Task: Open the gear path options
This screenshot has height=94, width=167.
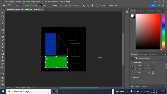Action: click(x=96, y=5)
